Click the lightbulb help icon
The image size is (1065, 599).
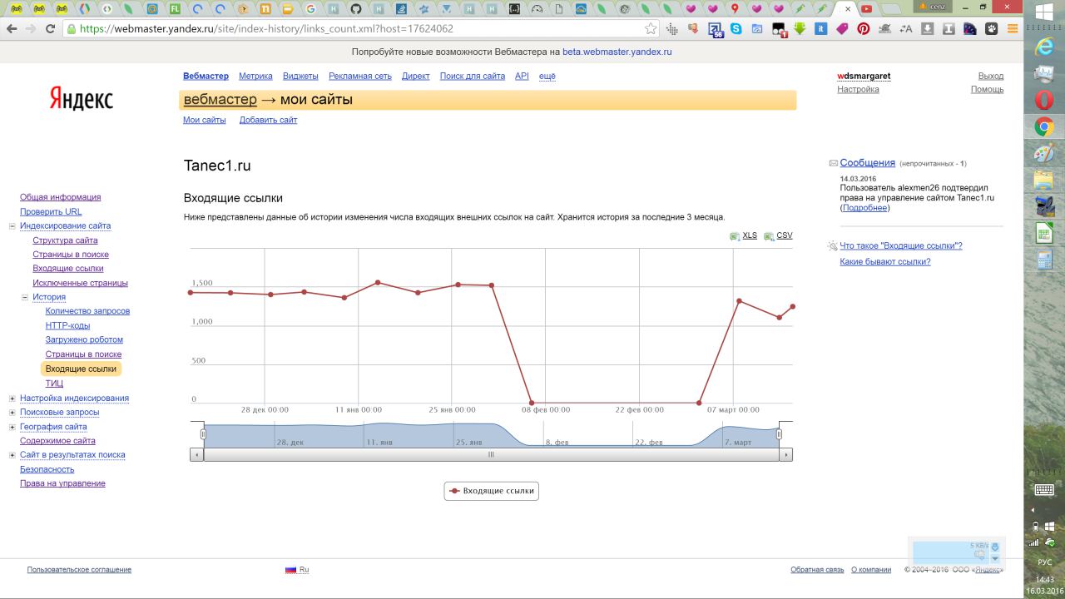(833, 246)
